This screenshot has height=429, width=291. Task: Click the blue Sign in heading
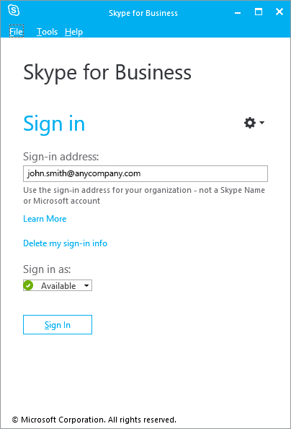(54, 123)
